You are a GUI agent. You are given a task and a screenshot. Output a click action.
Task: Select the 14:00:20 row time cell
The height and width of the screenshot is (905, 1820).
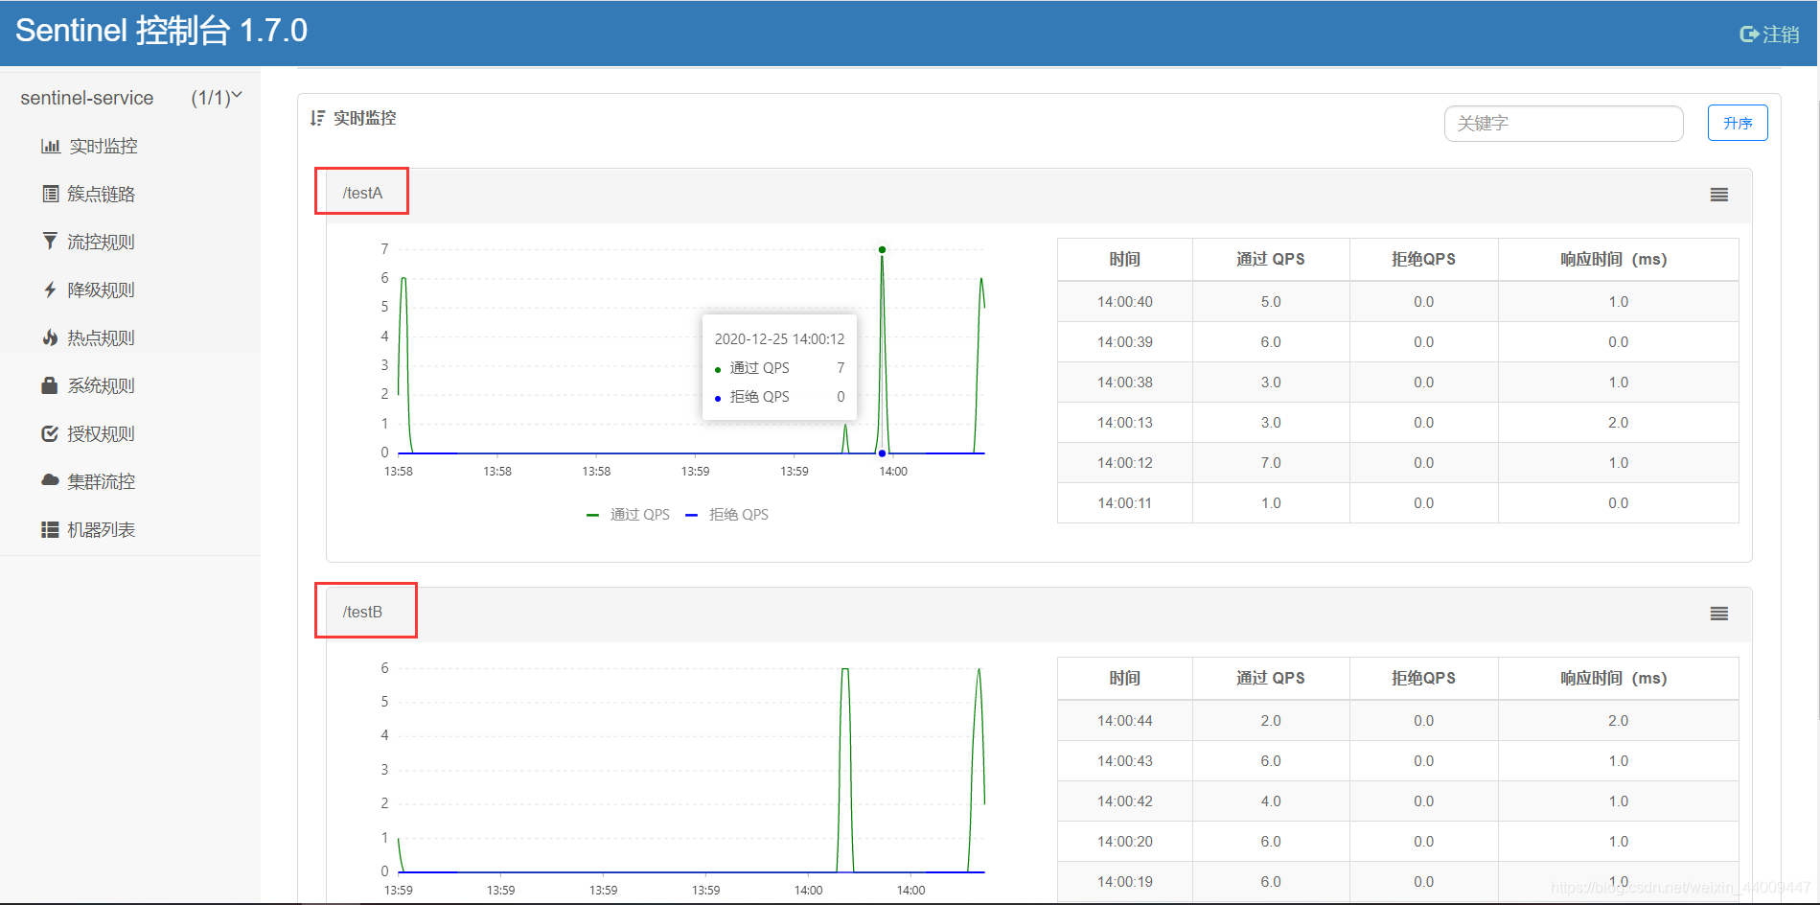point(1125,842)
